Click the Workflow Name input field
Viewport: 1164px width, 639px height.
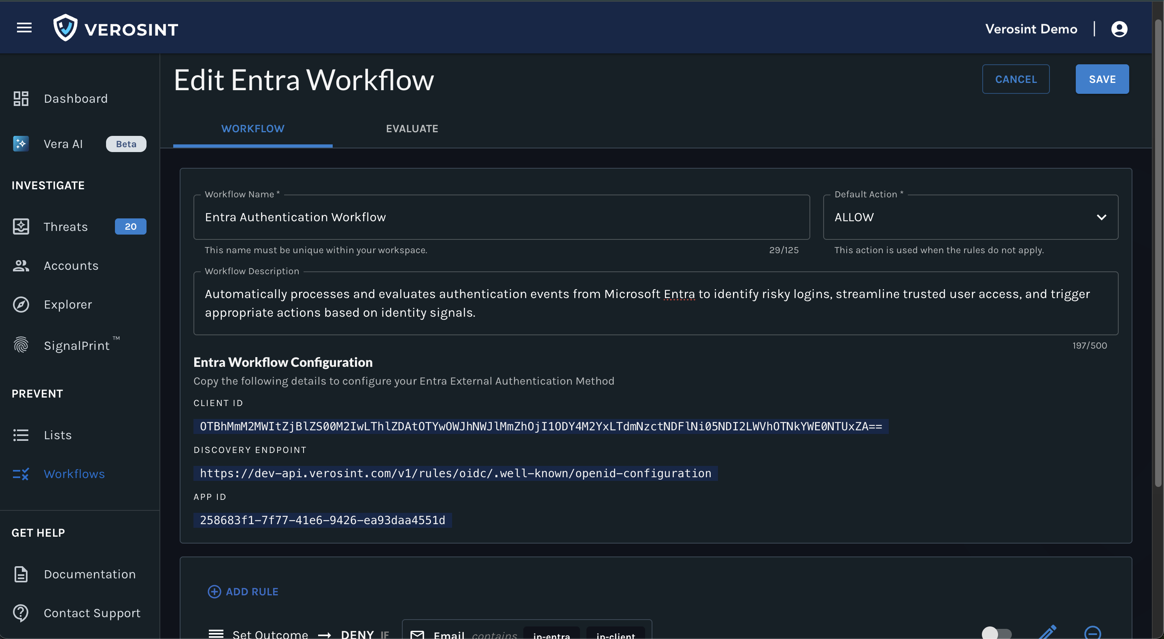(x=501, y=217)
